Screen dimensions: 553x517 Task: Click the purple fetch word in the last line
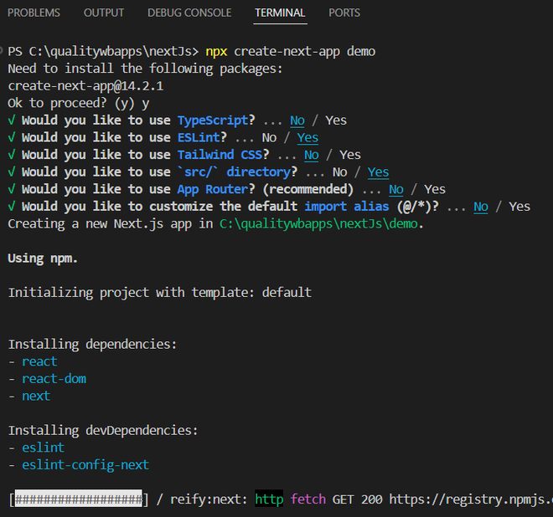308,499
